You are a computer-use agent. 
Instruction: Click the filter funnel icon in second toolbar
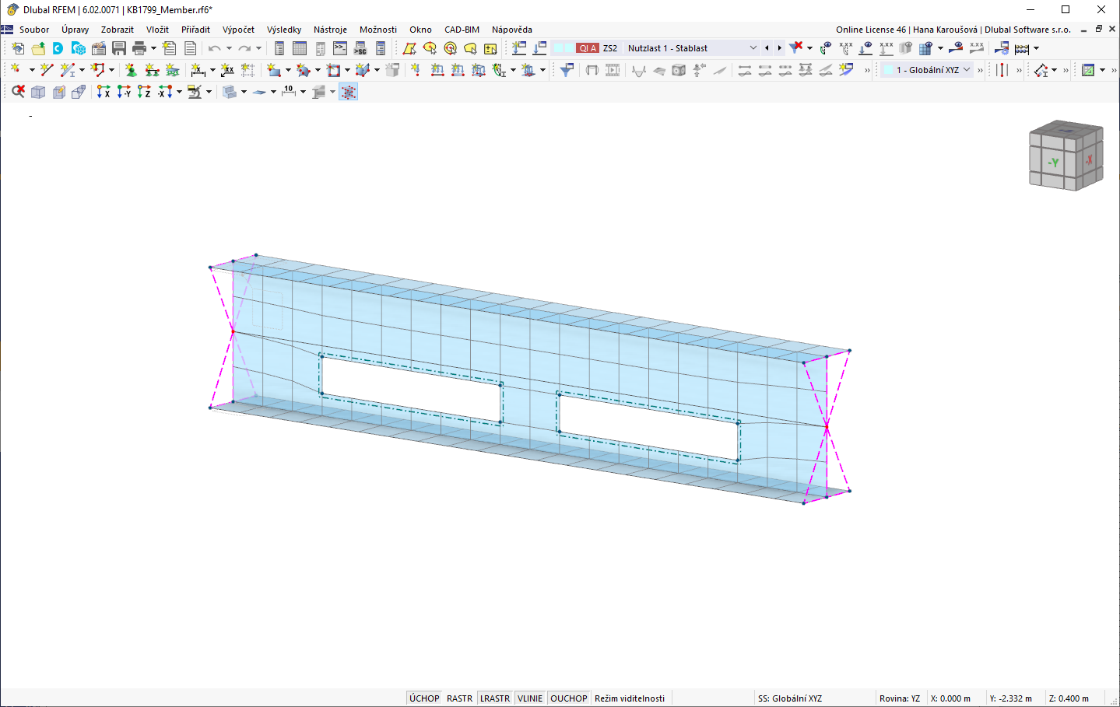pos(567,70)
